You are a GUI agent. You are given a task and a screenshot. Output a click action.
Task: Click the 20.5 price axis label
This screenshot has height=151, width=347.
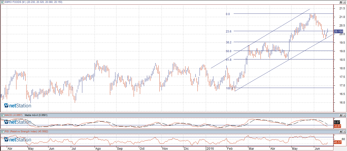pos(342,25)
